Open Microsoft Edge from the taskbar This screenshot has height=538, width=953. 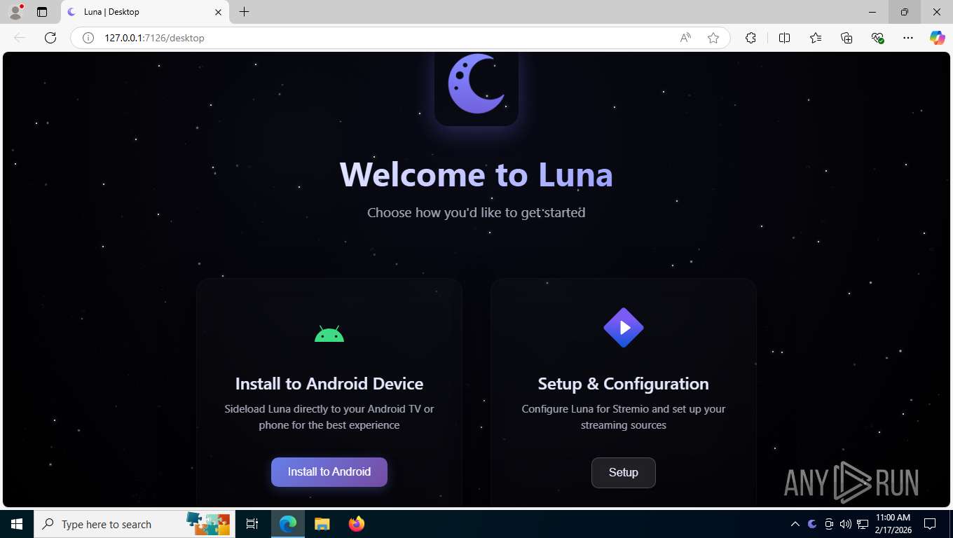click(x=288, y=524)
